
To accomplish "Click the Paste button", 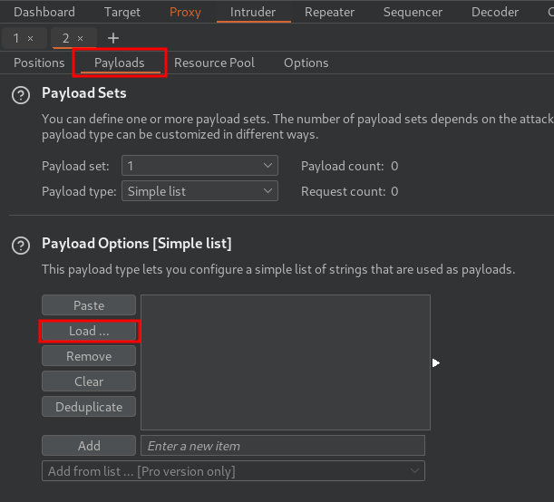I will [89, 305].
